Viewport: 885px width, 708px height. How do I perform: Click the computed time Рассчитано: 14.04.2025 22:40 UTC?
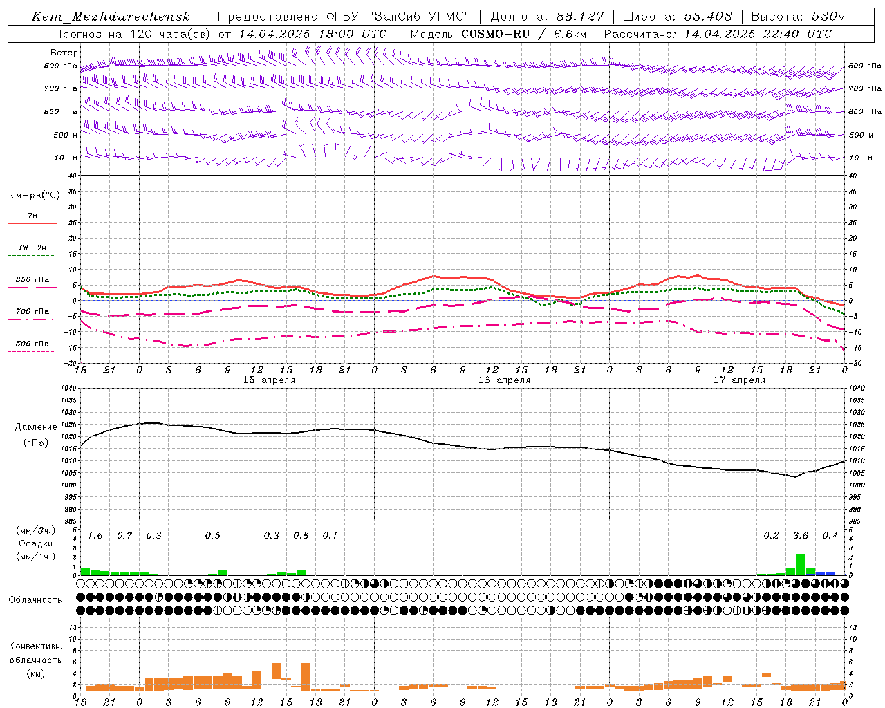tap(718, 34)
